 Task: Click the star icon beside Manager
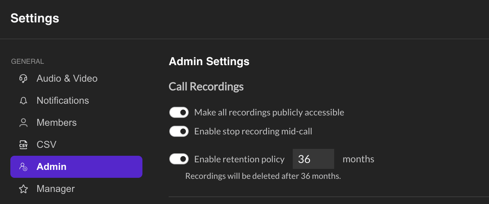23,189
